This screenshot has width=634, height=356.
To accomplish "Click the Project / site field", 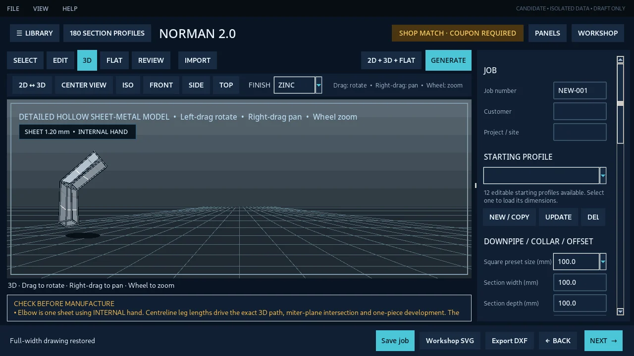I will [x=580, y=132].
